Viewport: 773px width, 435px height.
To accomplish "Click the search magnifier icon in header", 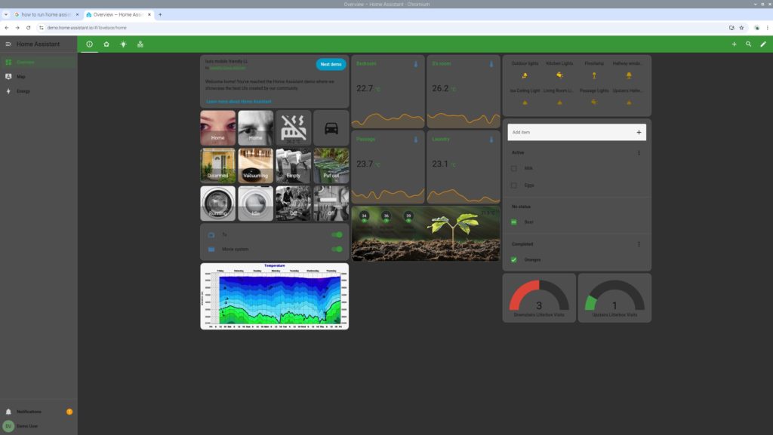I will click(748, 44).
